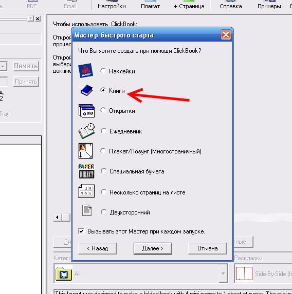This screenshot has width=292, height=294.
Task: Click the Paper Direct icon beside Специальная бумага
Action: [86, 171]
